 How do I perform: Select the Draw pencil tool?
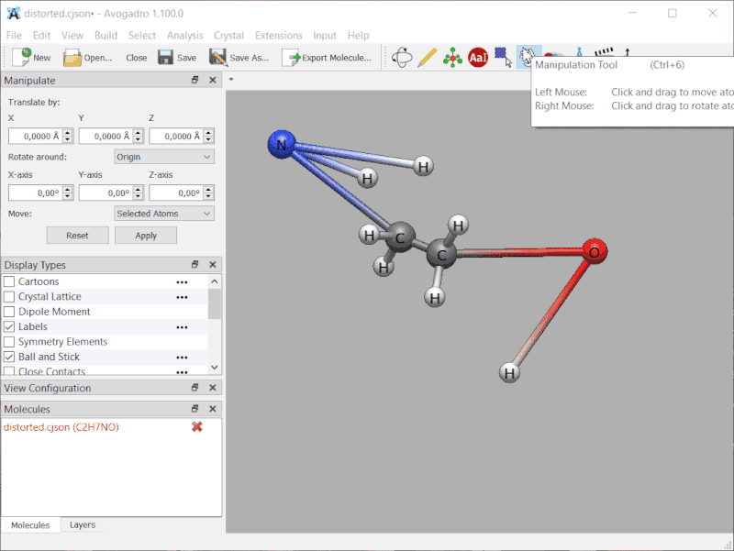[x=427, y=58]
